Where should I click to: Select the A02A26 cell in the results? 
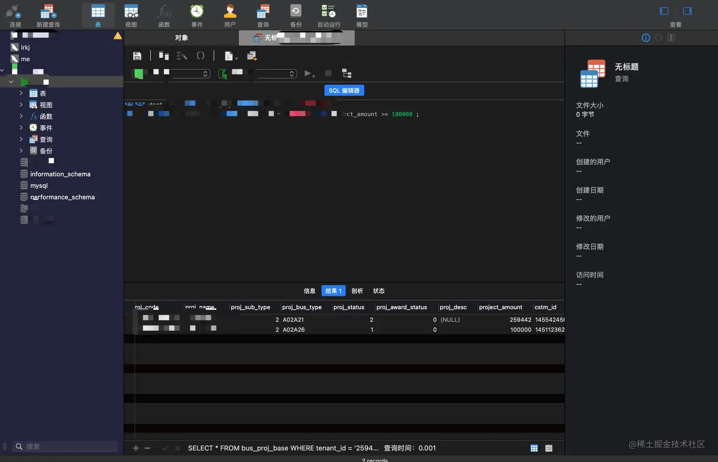tap(293, 330)
